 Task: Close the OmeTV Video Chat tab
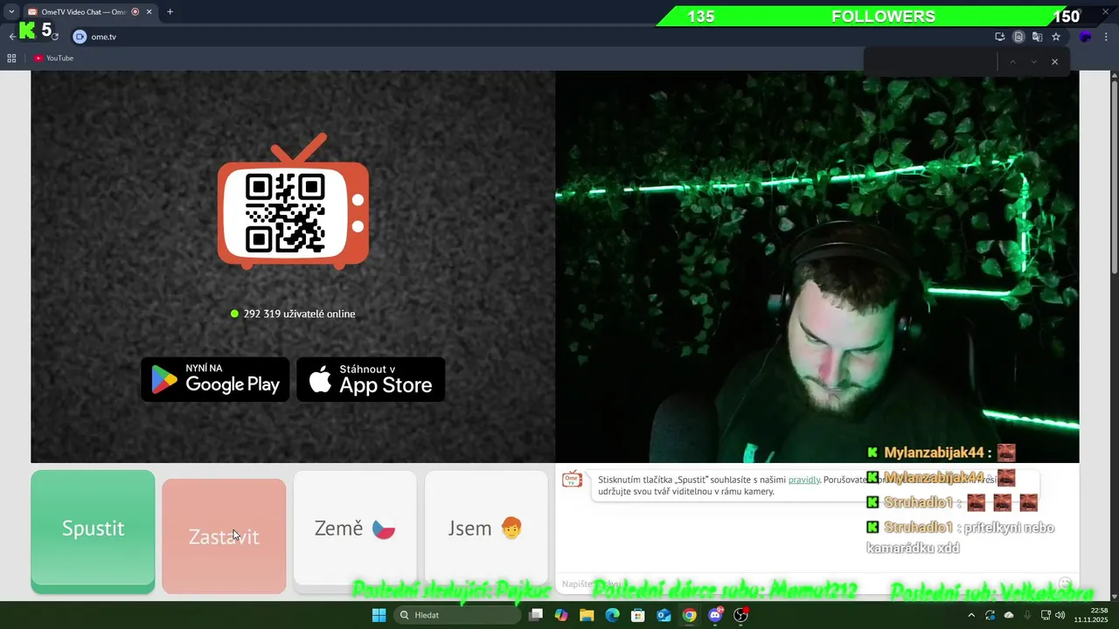pyautogui.click(x=149, y=12)
